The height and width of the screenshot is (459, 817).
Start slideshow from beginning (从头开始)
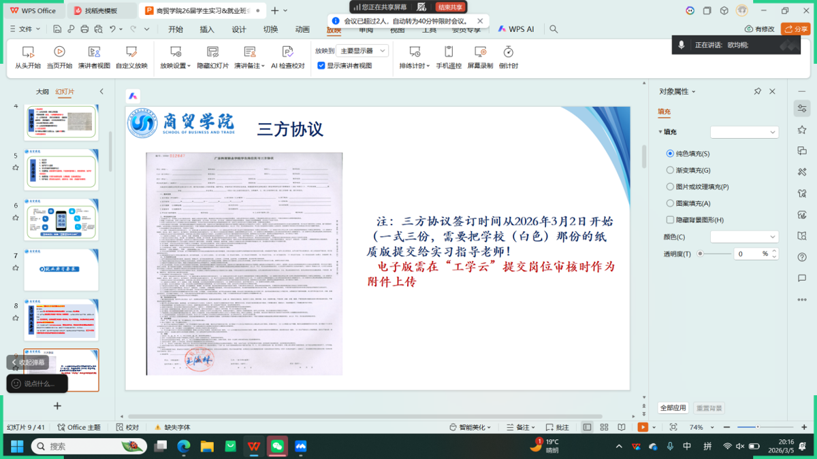coord(28,58)
